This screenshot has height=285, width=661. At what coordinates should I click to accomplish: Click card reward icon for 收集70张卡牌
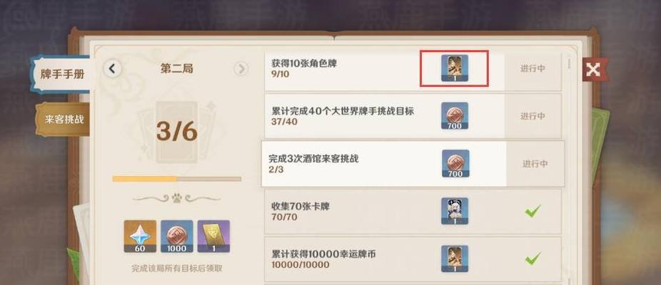point(455,211)
